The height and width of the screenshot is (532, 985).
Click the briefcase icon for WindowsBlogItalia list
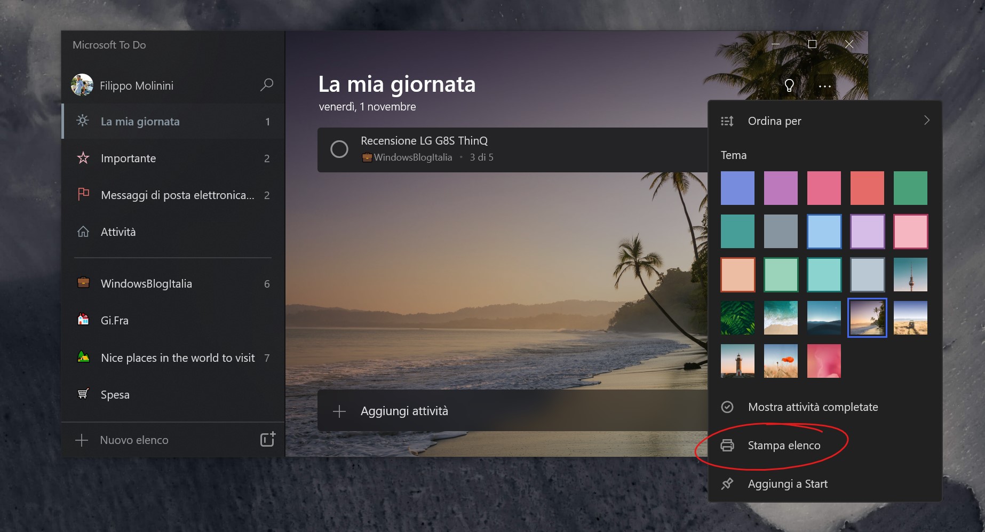tap(83, 282)
